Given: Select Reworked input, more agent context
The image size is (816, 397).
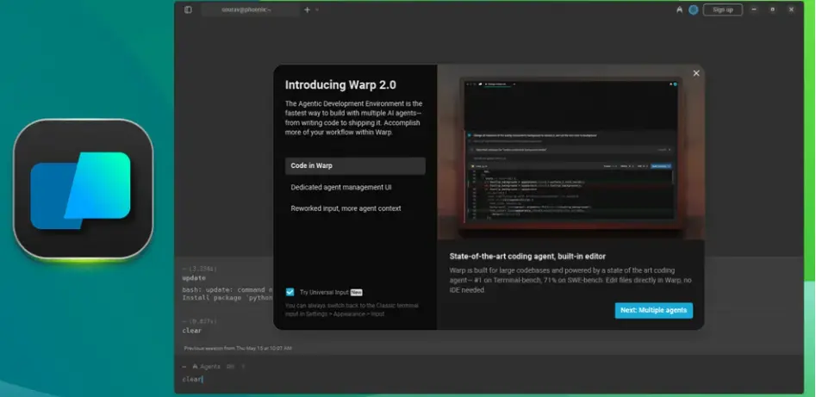Looking at the screenshot, I should (x=355, y=208).
